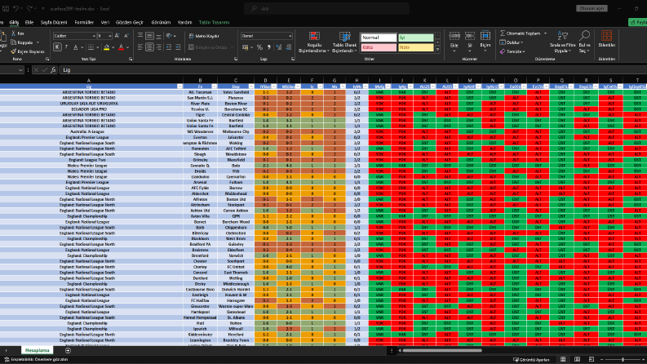Toggle middle vertical alignment
This screenshot has height=364, width=647.
(x=149, y=36)
